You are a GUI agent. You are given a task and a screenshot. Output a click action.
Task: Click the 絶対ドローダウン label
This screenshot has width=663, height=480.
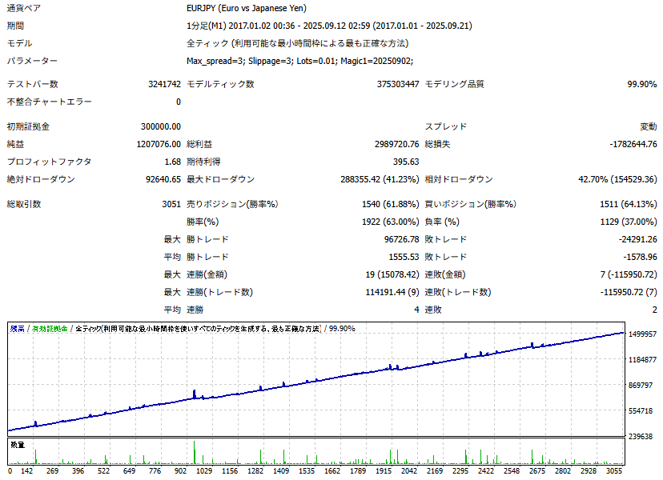[x=41, y=179]
